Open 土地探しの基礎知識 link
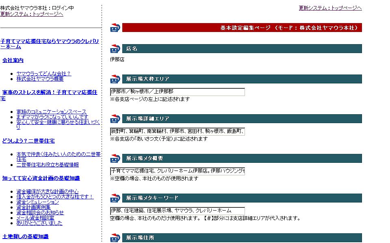 click(x=25, y=236)
